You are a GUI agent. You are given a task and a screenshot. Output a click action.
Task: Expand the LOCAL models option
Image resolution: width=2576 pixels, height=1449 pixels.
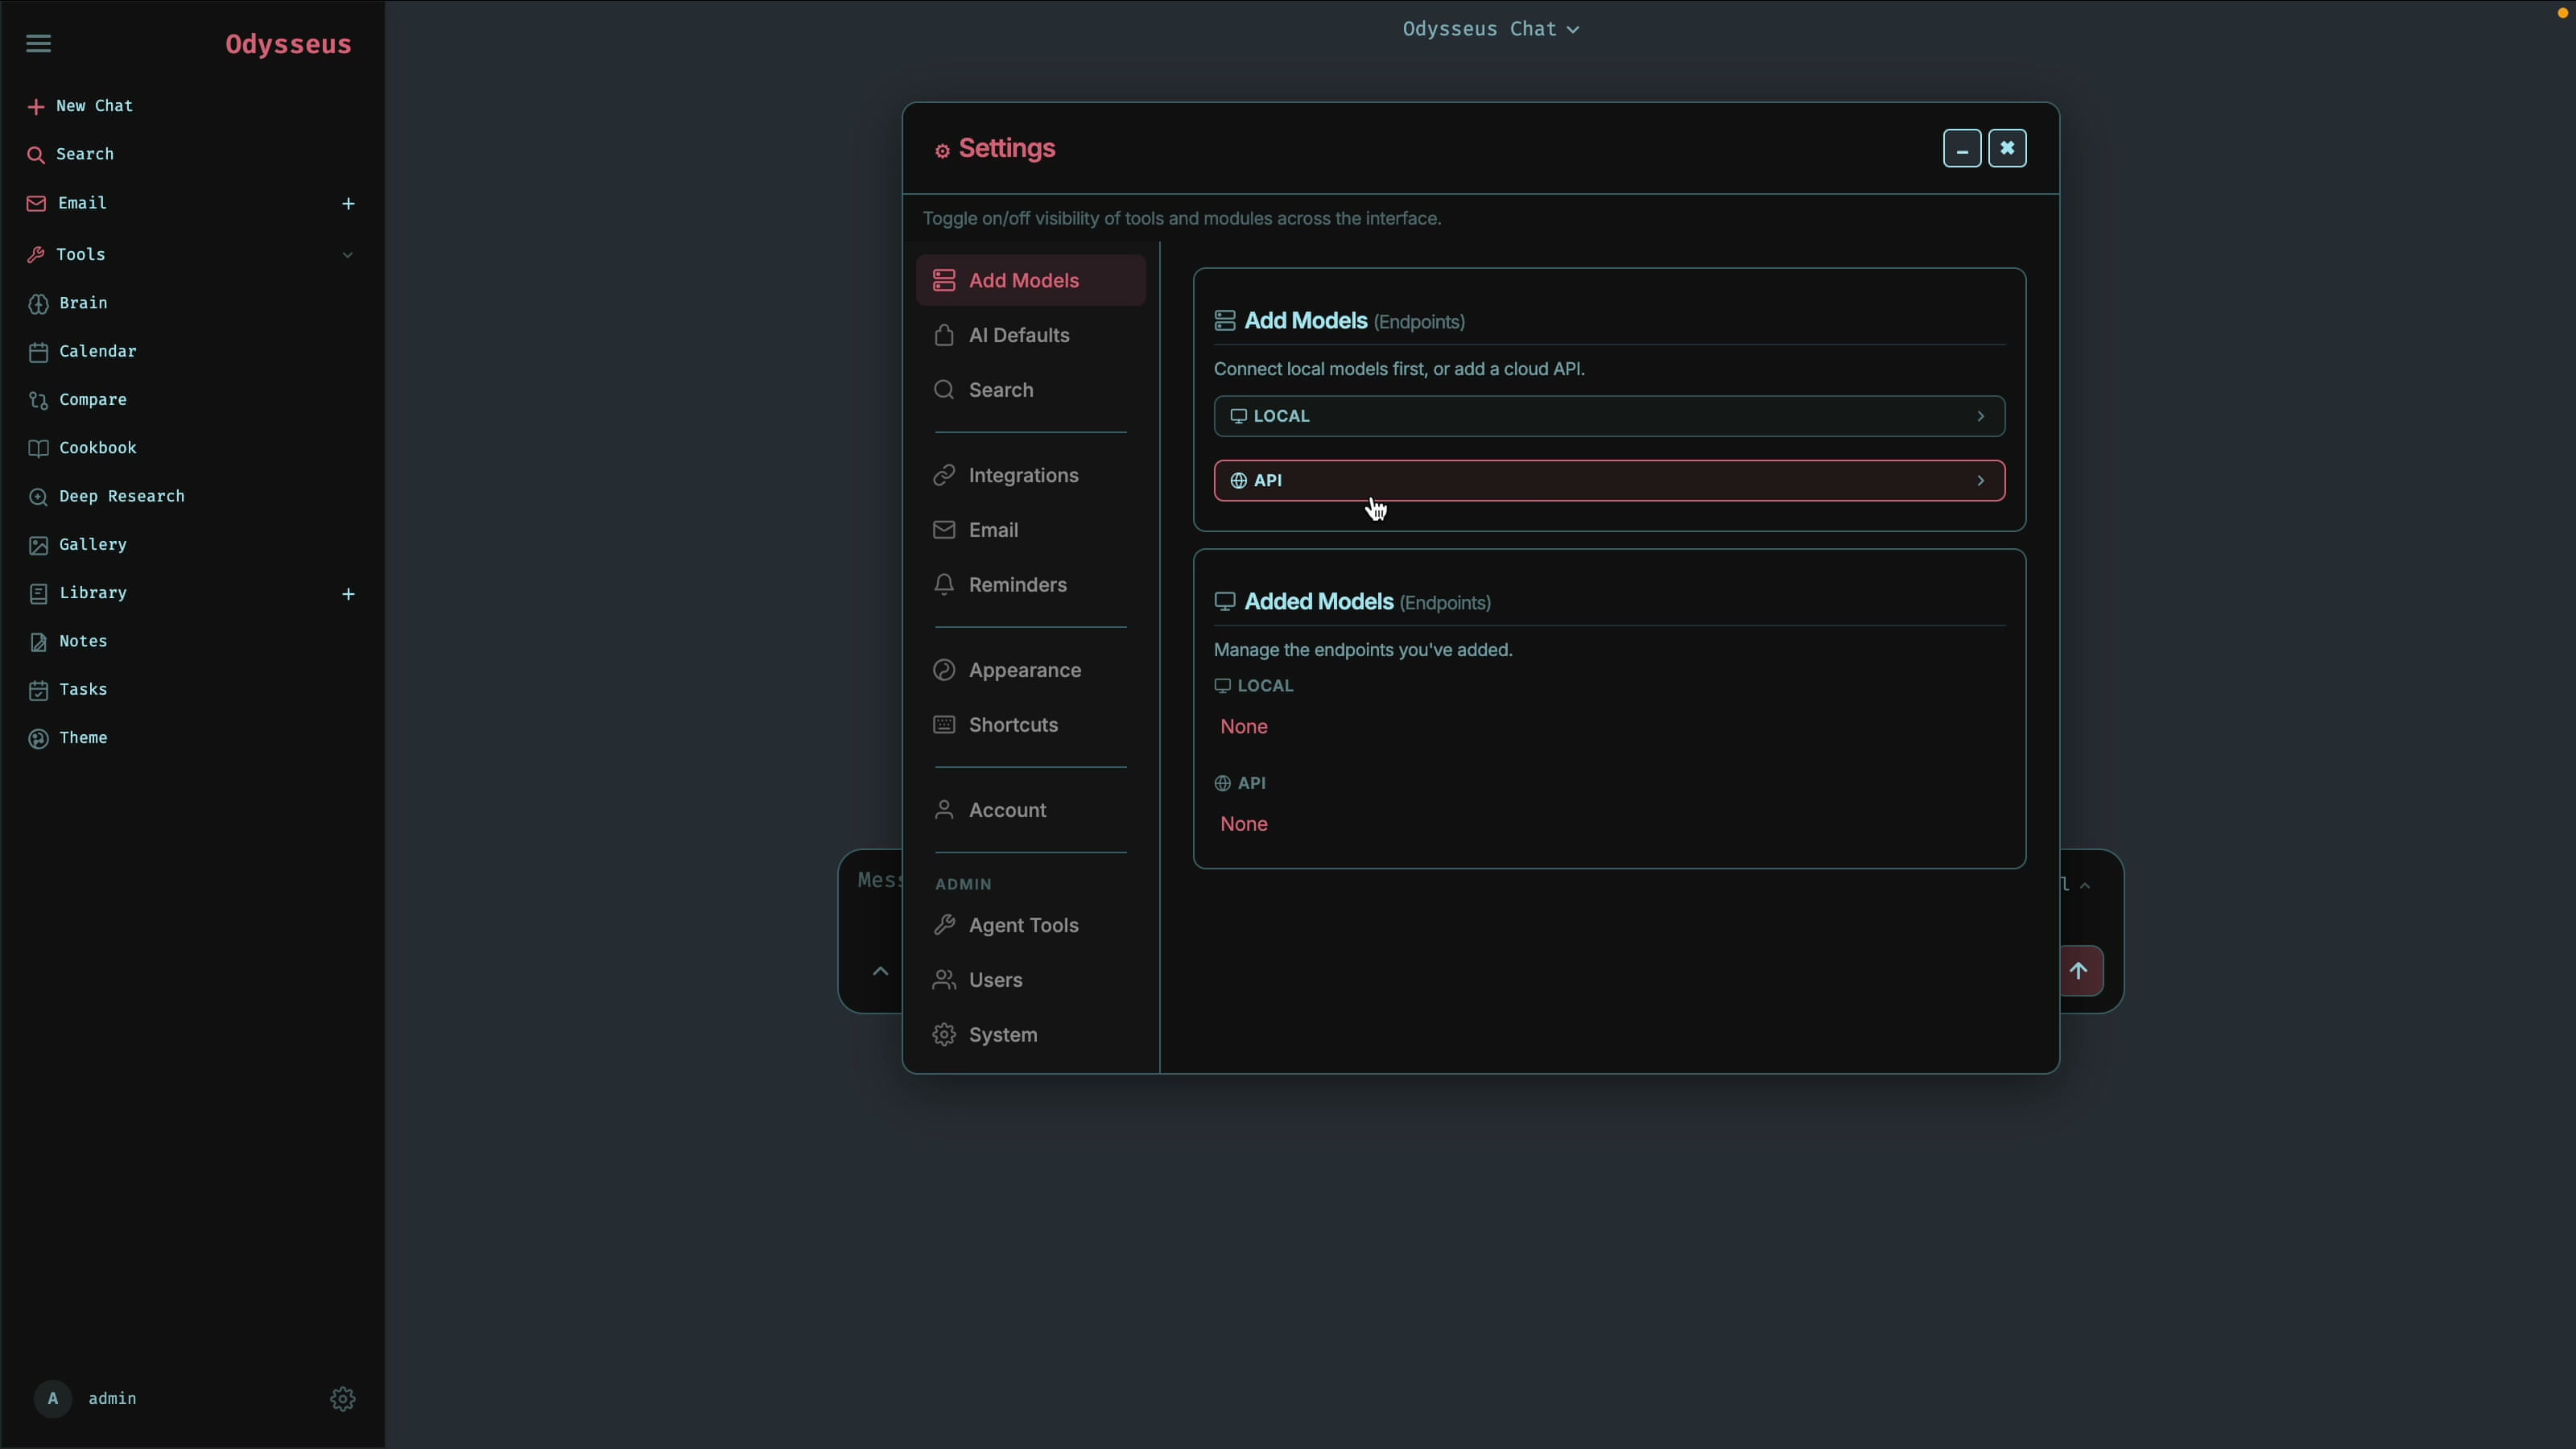point(1609,416)
